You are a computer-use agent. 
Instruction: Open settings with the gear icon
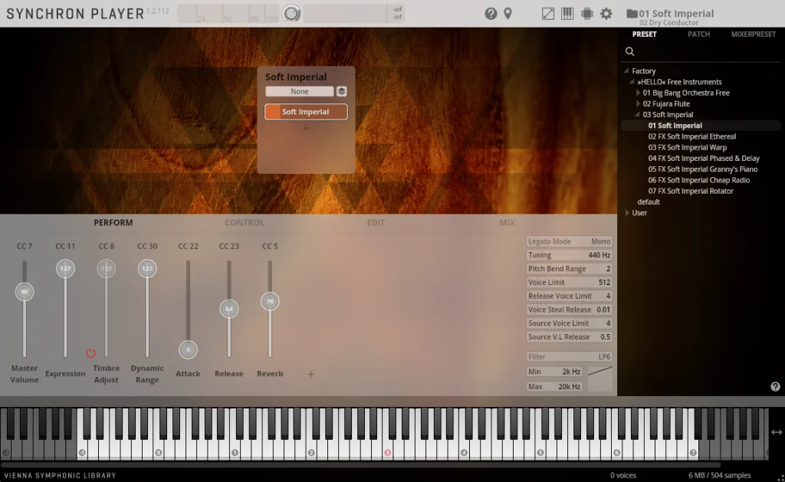coord(606,14)
